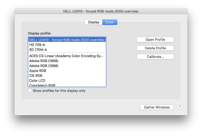Screen dimensions: 202x136
Task: Click the Delete Profile button
Action: pos(155,48)
